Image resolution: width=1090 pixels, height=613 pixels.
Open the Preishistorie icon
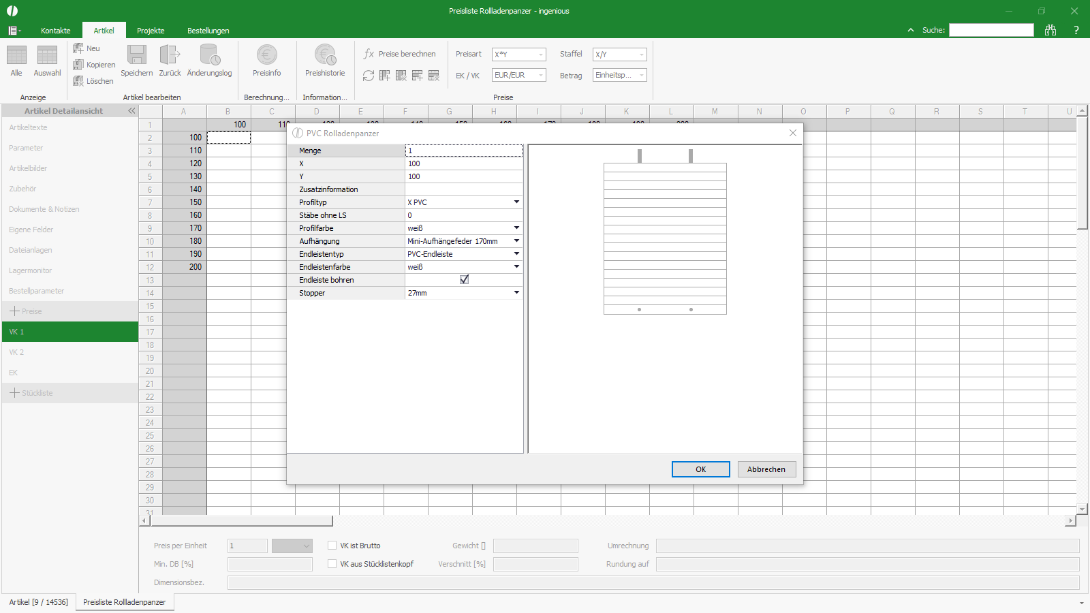point(325,54)
